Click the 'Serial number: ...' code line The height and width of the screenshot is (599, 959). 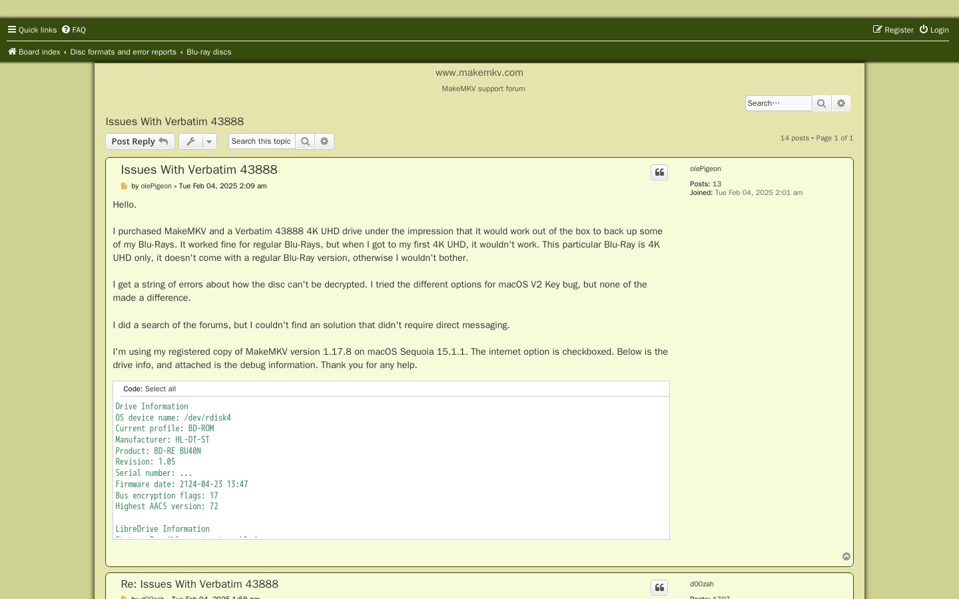pyautogui.click(x=154, y=473)
